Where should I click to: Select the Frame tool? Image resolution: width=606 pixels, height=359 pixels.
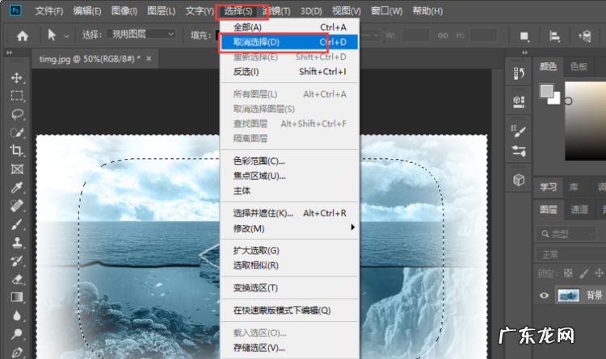click(x=17, y=169)
